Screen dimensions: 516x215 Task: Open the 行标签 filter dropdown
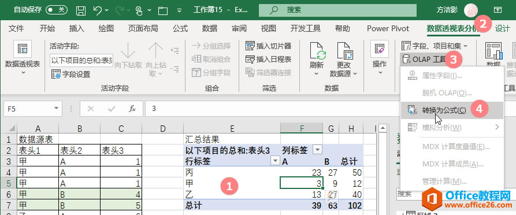click(275, 161)
